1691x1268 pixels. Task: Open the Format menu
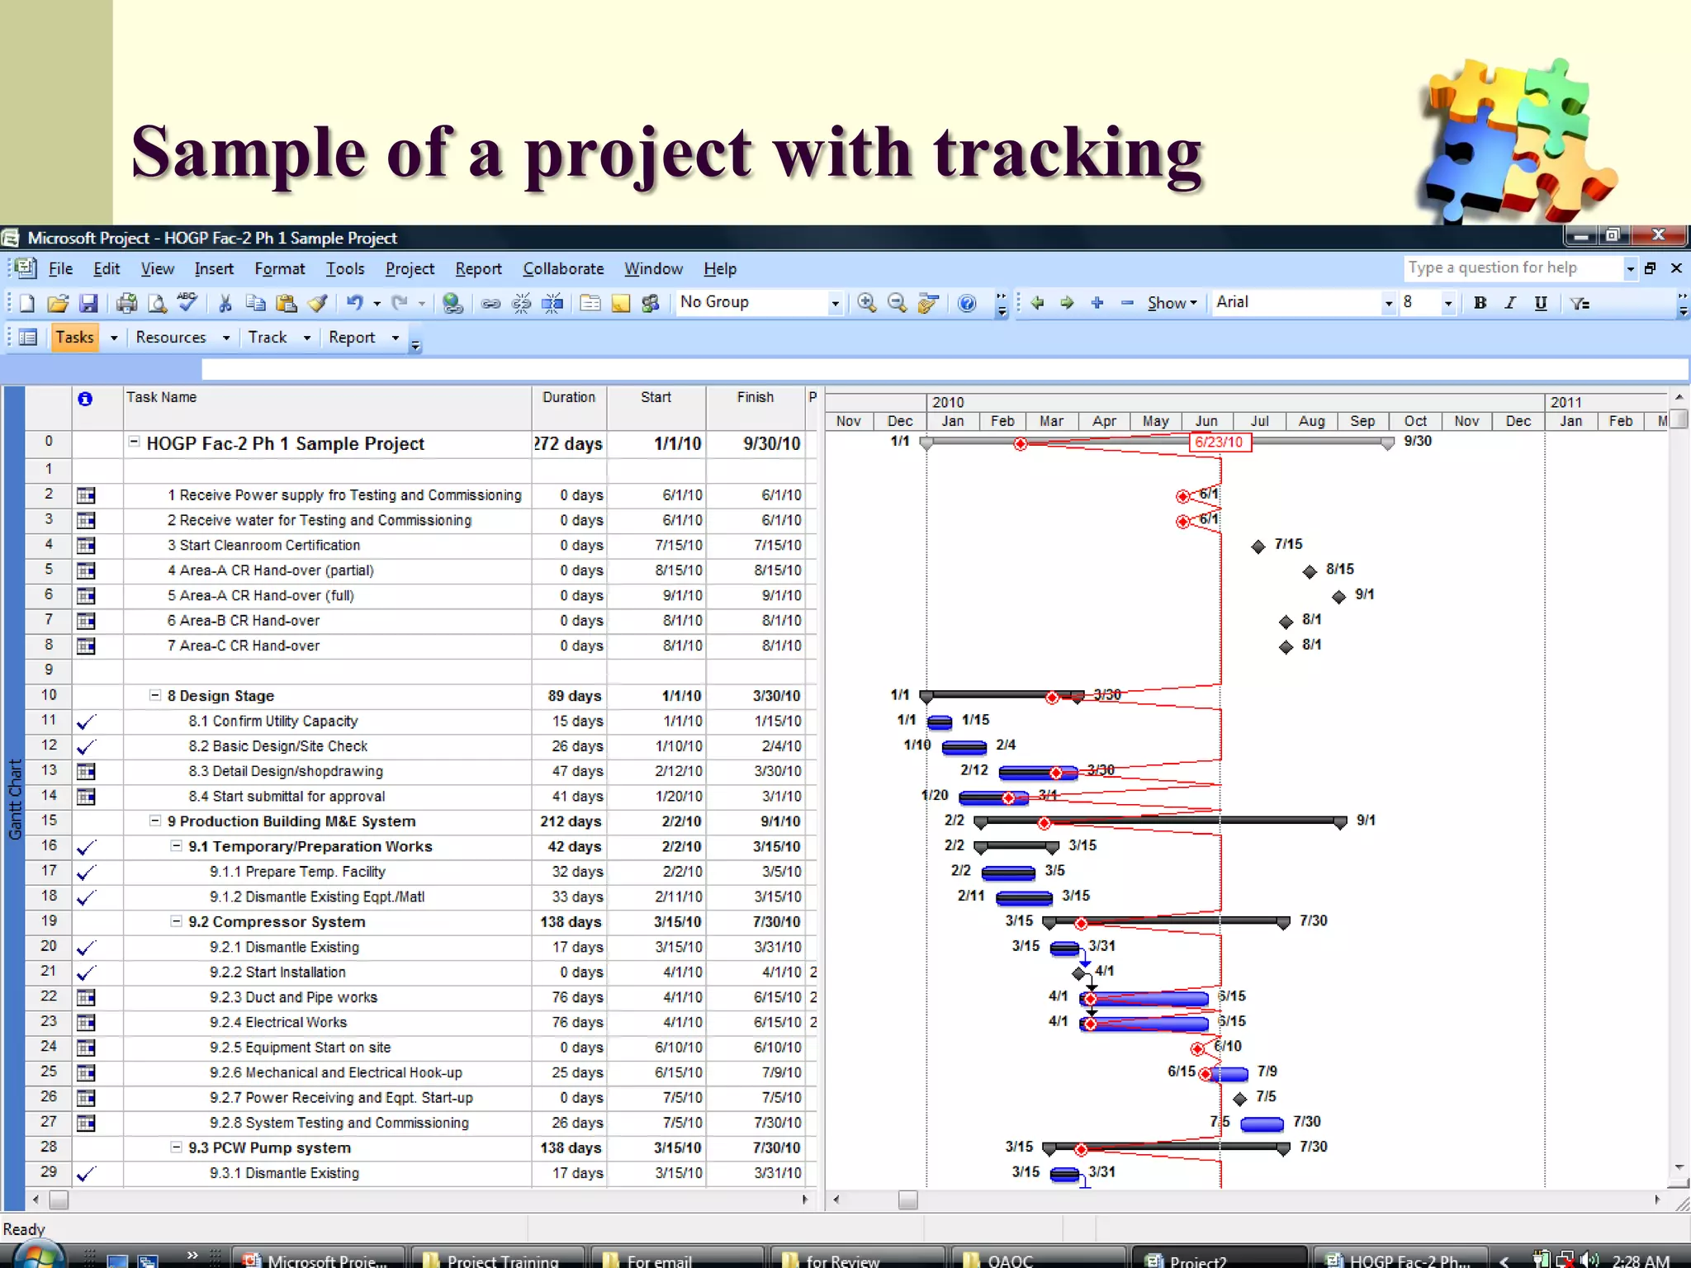pos(280,269)
